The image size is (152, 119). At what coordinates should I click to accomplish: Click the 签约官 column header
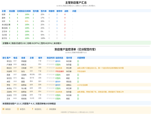[69, 58]
